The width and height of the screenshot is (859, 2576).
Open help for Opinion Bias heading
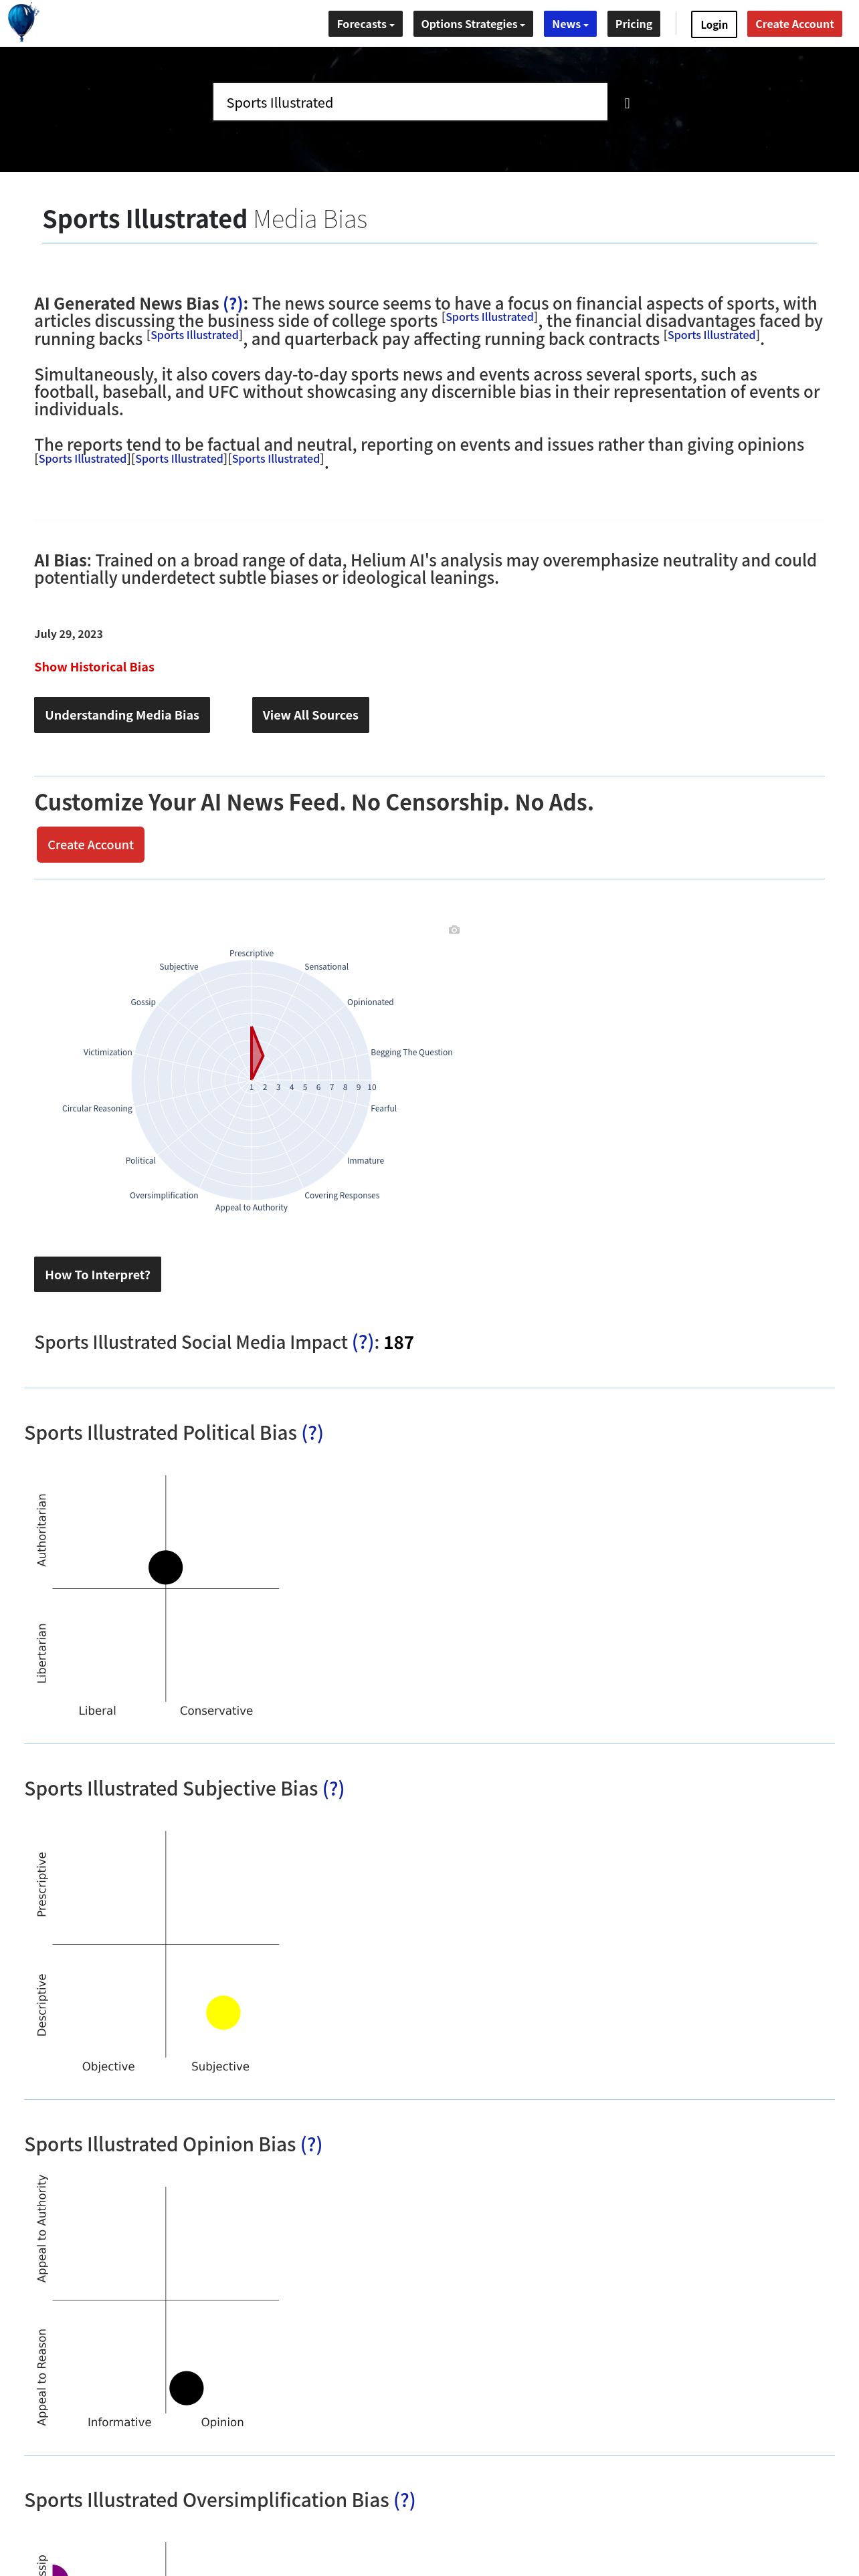click(312, 2145)
